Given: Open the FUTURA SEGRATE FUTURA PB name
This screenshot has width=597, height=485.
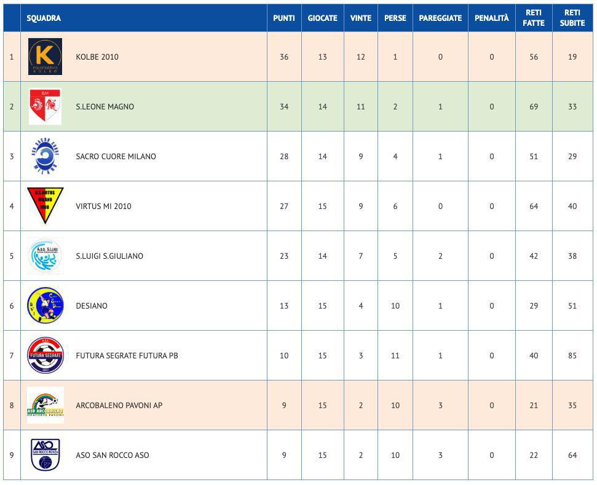Looking at the screenshot, I should click(x=127, y=355).
